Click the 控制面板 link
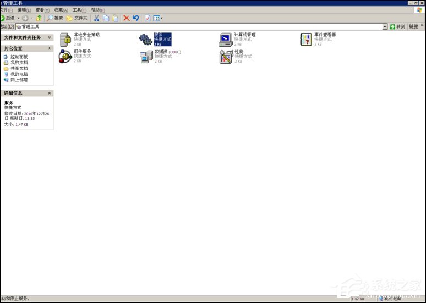Image resolution: width=426 pixels, height=303 pixels. pos(19,57)
